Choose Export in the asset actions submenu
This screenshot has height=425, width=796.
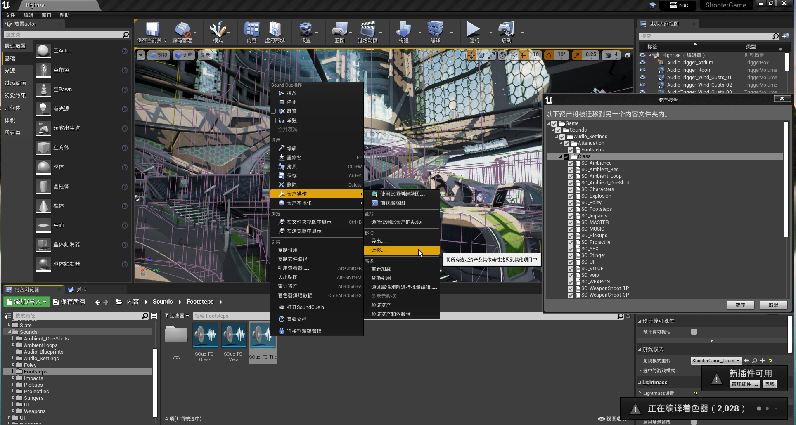(x=401, y=241)
